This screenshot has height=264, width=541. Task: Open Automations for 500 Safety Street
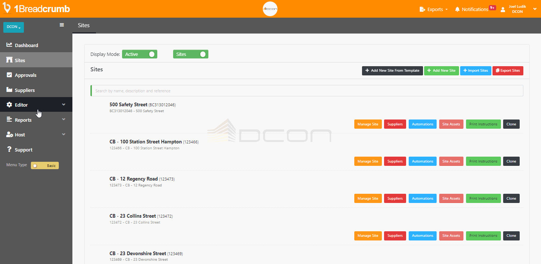422,124
